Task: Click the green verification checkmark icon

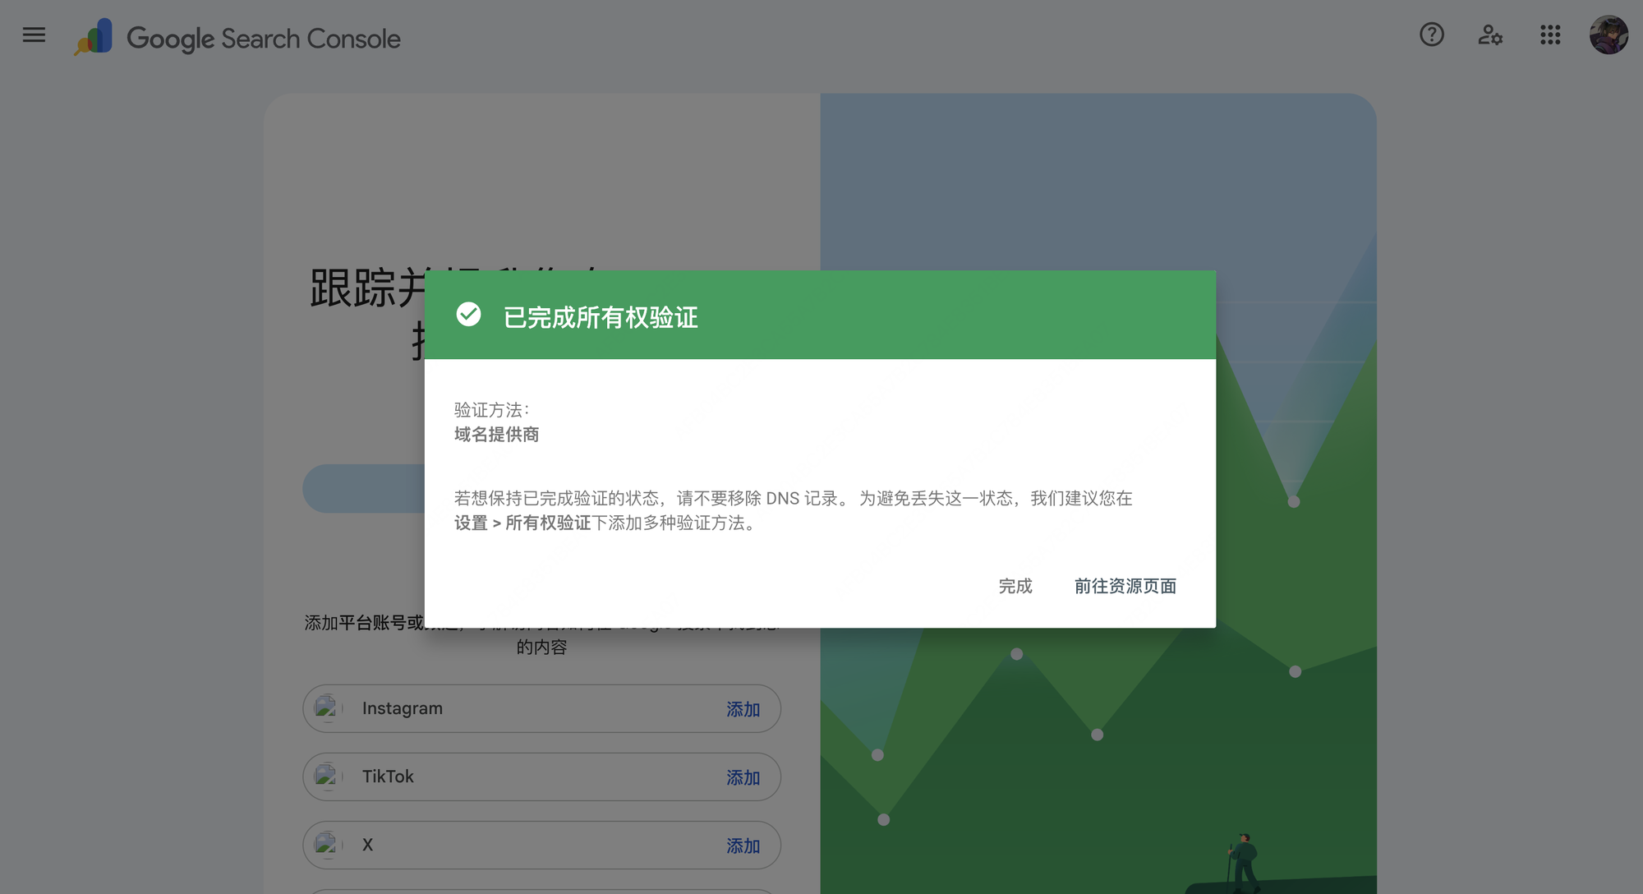Action: [x=468, y=315]
